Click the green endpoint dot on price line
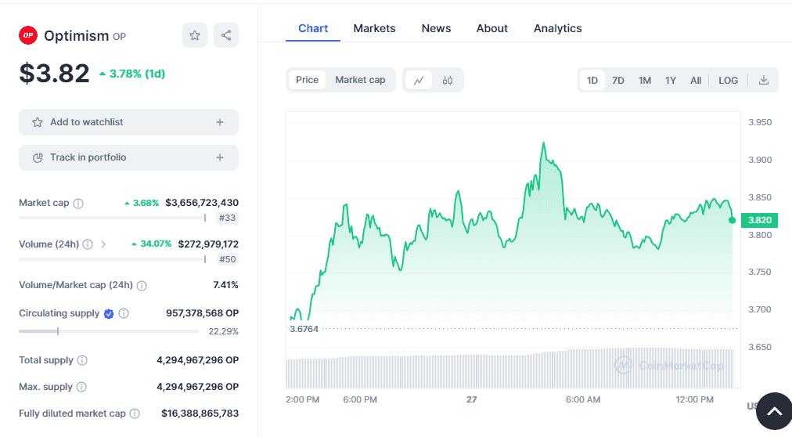The image size is (792, 437). 732,220
